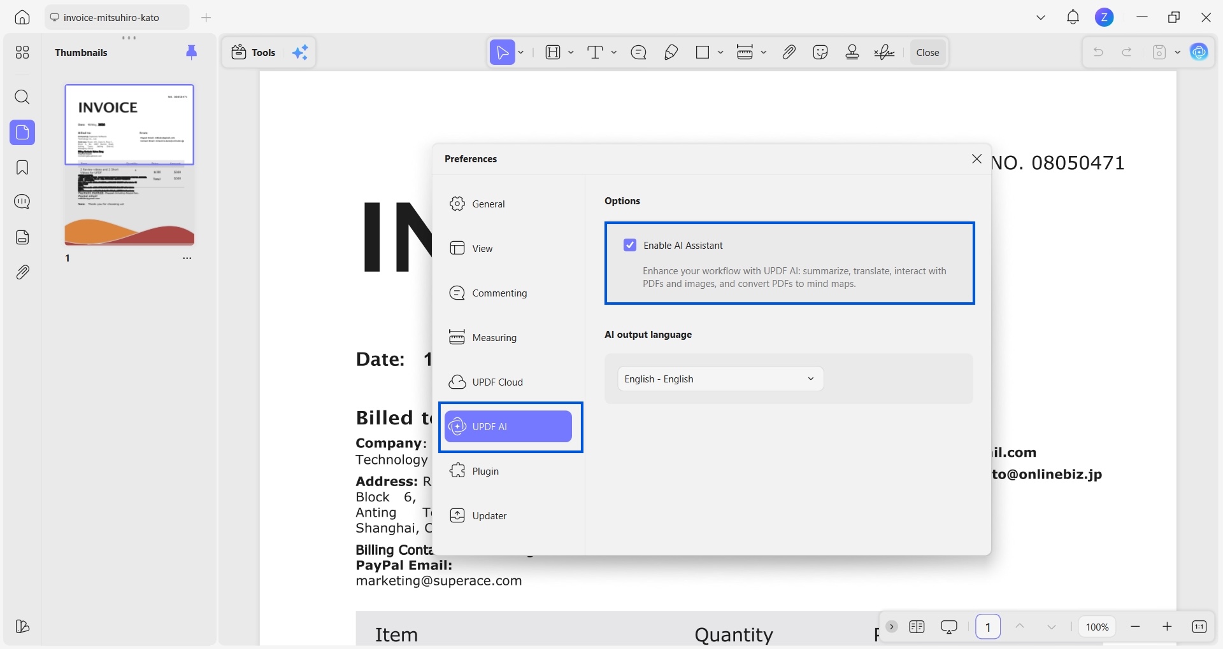Open the Commenting preferences section

pos(508,293)
